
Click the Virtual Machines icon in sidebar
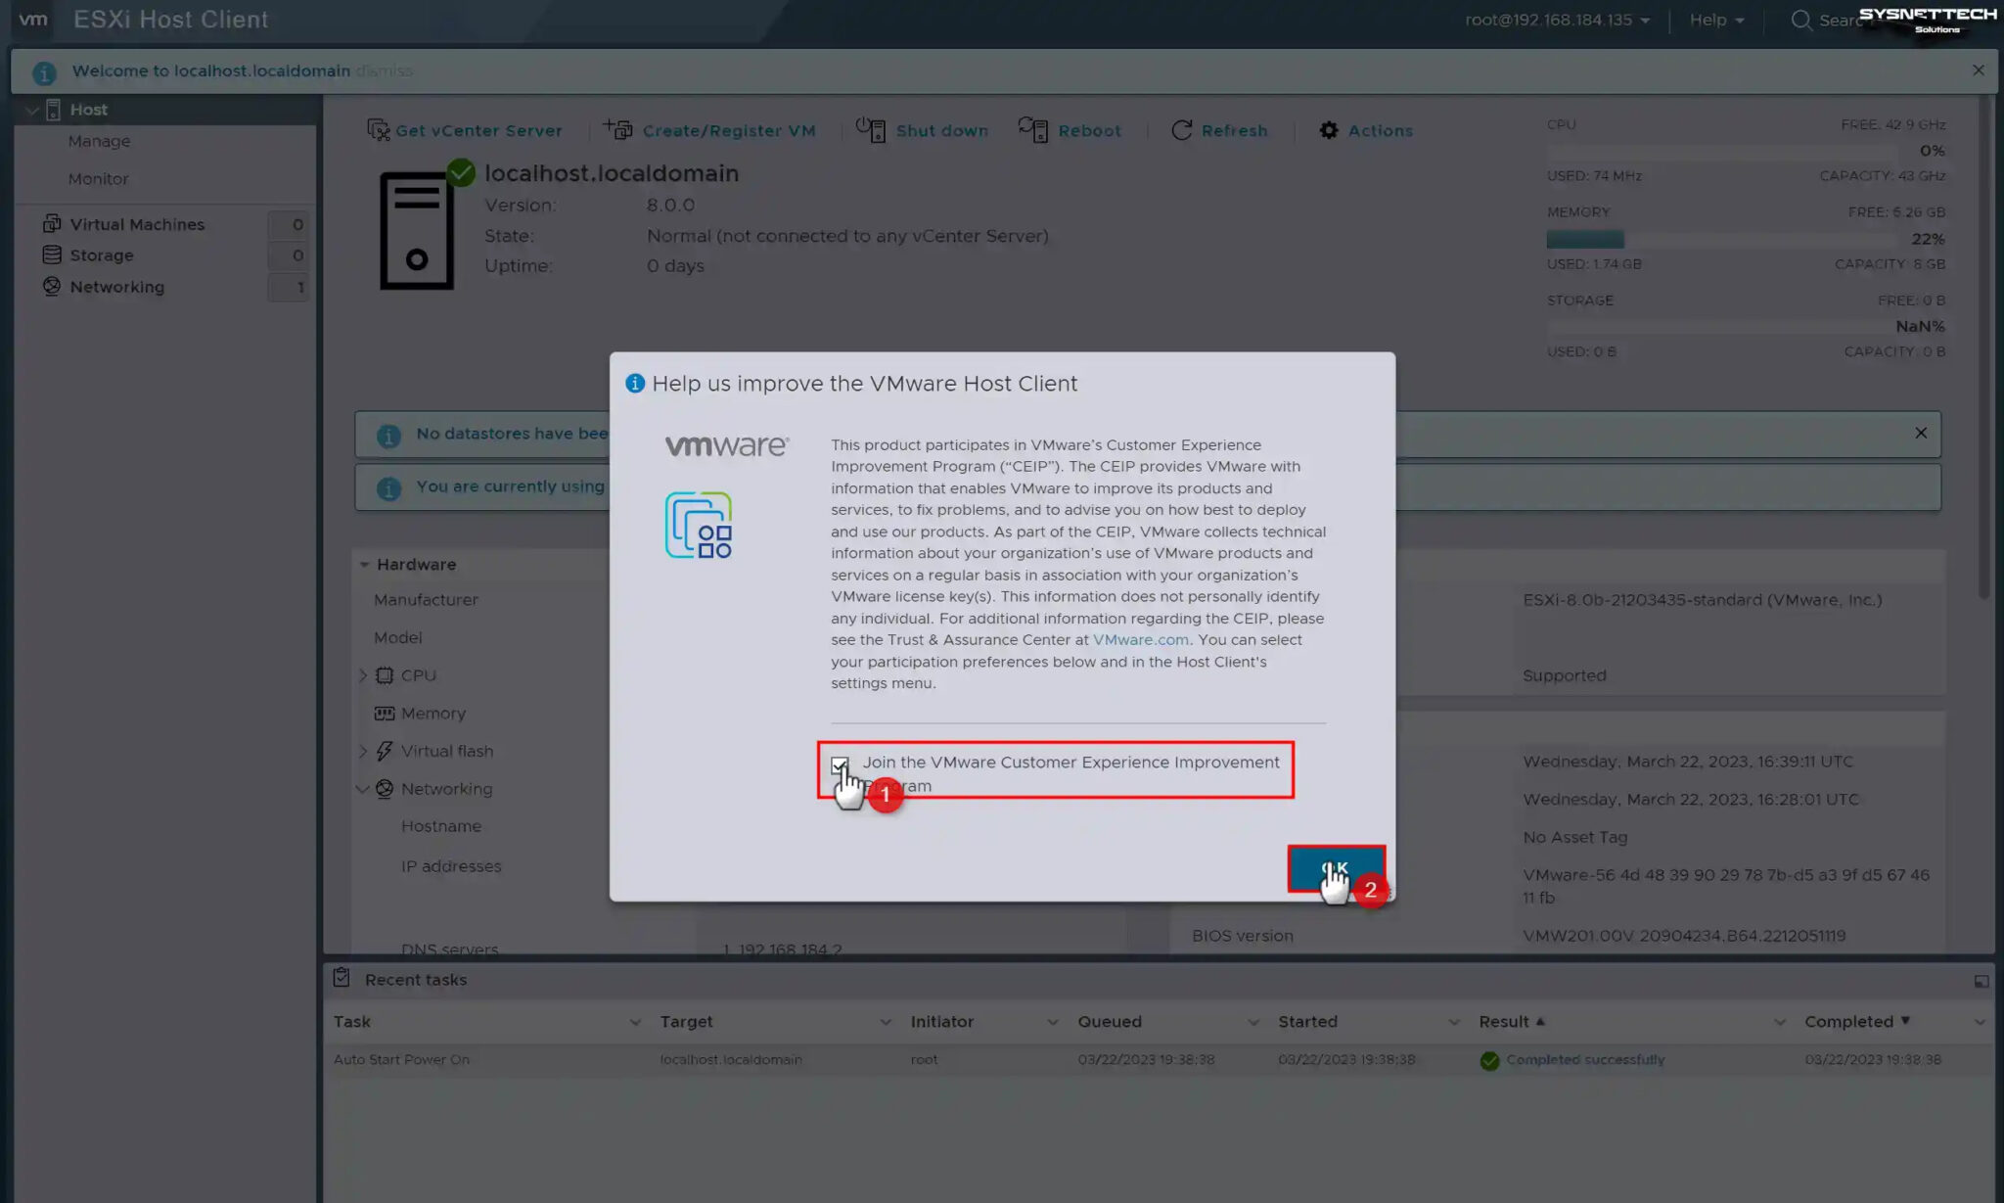point(51,223)
